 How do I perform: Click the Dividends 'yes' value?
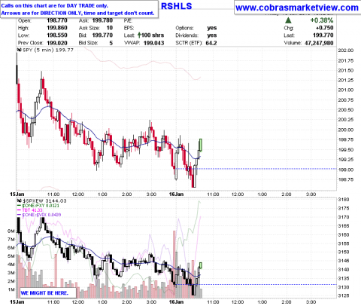212,35
